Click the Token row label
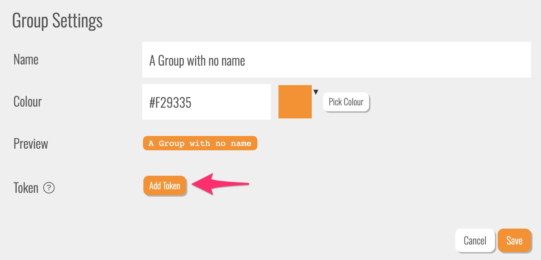 26,188
